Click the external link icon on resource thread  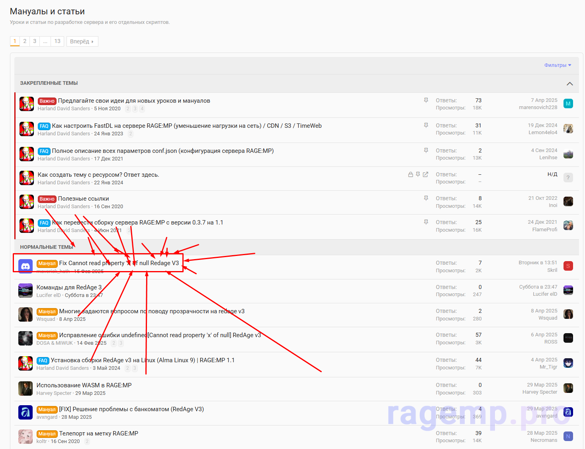click(x=425, y=174)
